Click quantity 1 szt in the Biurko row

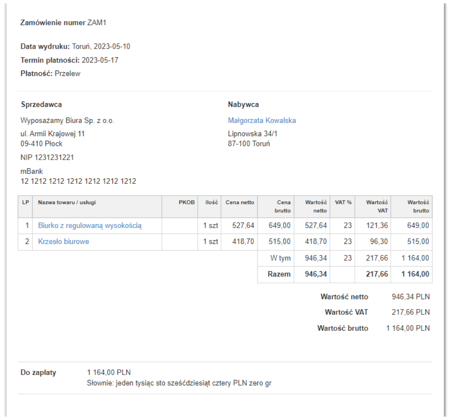click(x=211, y=225)
